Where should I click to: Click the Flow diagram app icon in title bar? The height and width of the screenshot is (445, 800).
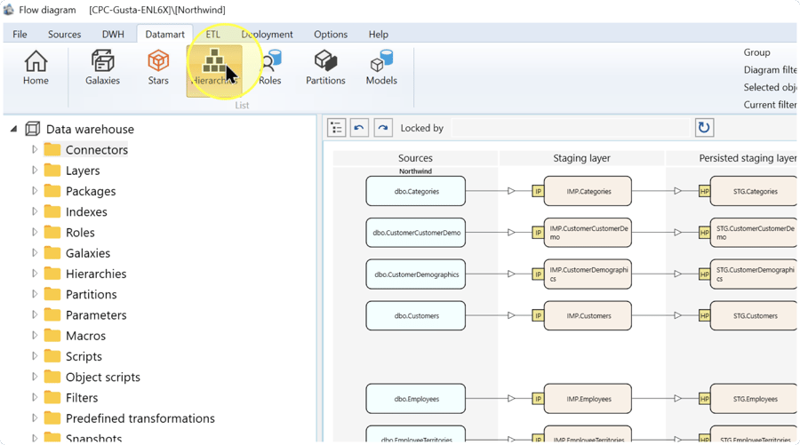(x=8, y=9)
